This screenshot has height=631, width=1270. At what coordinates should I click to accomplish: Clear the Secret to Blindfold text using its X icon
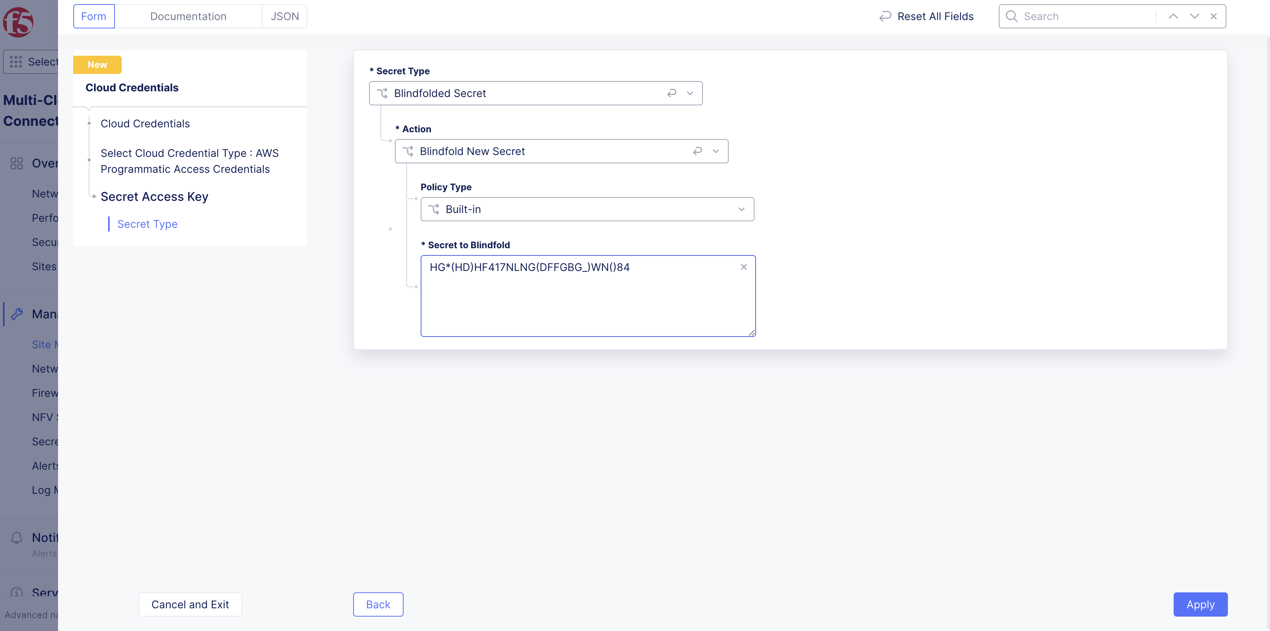[744, 266]
